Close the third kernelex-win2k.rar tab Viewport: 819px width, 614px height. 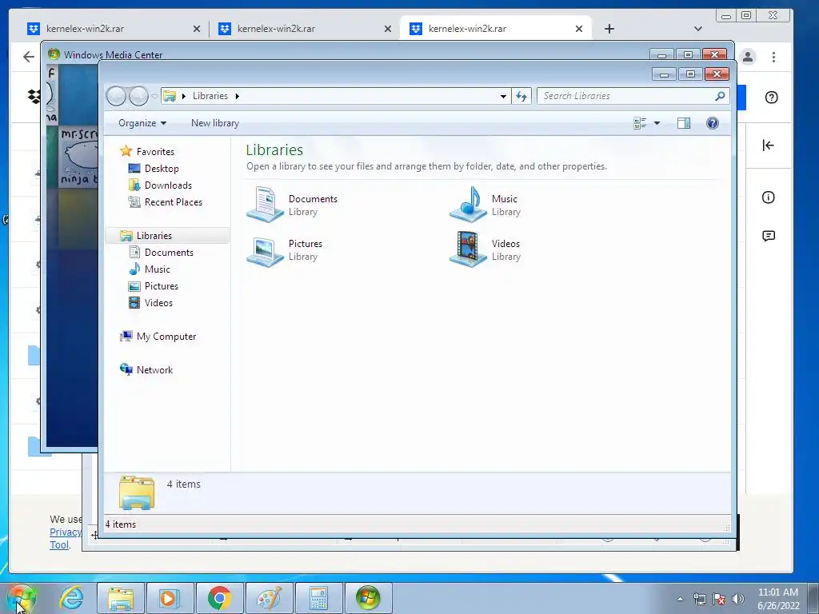pyautogui.click(x=579, y=30)
